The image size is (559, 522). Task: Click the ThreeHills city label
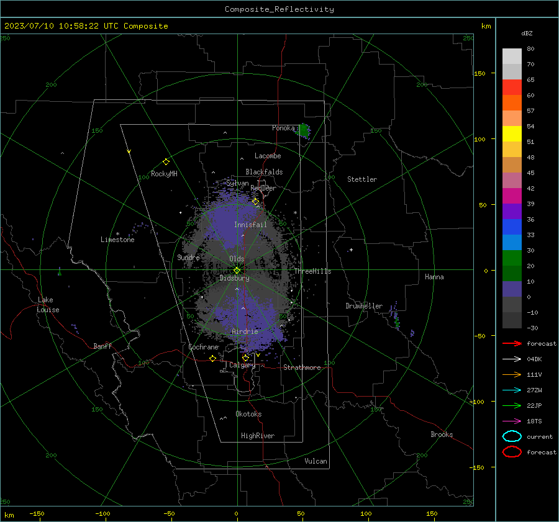coord(312,271)
